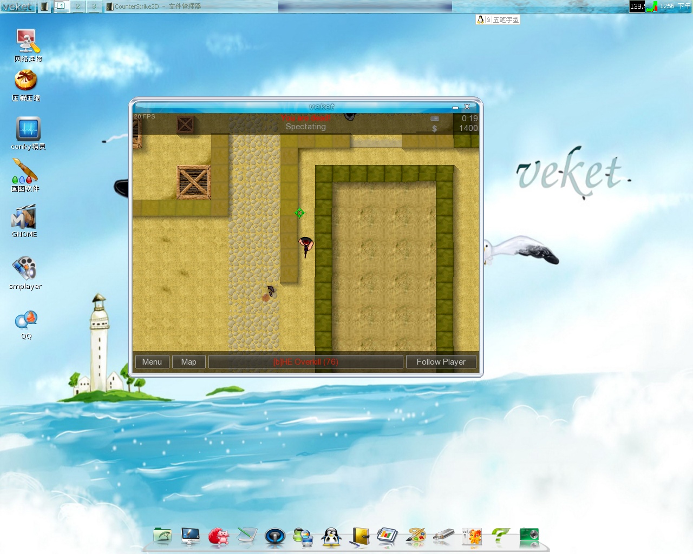This screenshot has width=693, height=554.
Task: Switch to virtual desktop 2
Action: tap(77, 6)
